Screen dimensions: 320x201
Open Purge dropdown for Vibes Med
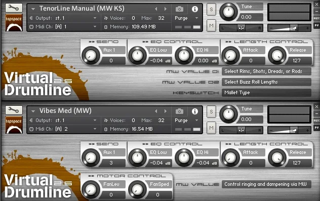click(x=196, y=120)
